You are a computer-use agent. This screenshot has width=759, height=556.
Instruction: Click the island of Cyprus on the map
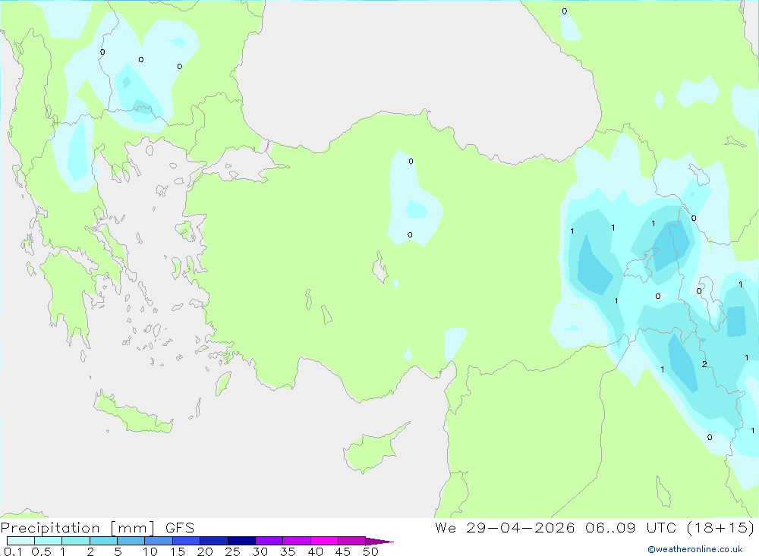(x=373, y=448)
